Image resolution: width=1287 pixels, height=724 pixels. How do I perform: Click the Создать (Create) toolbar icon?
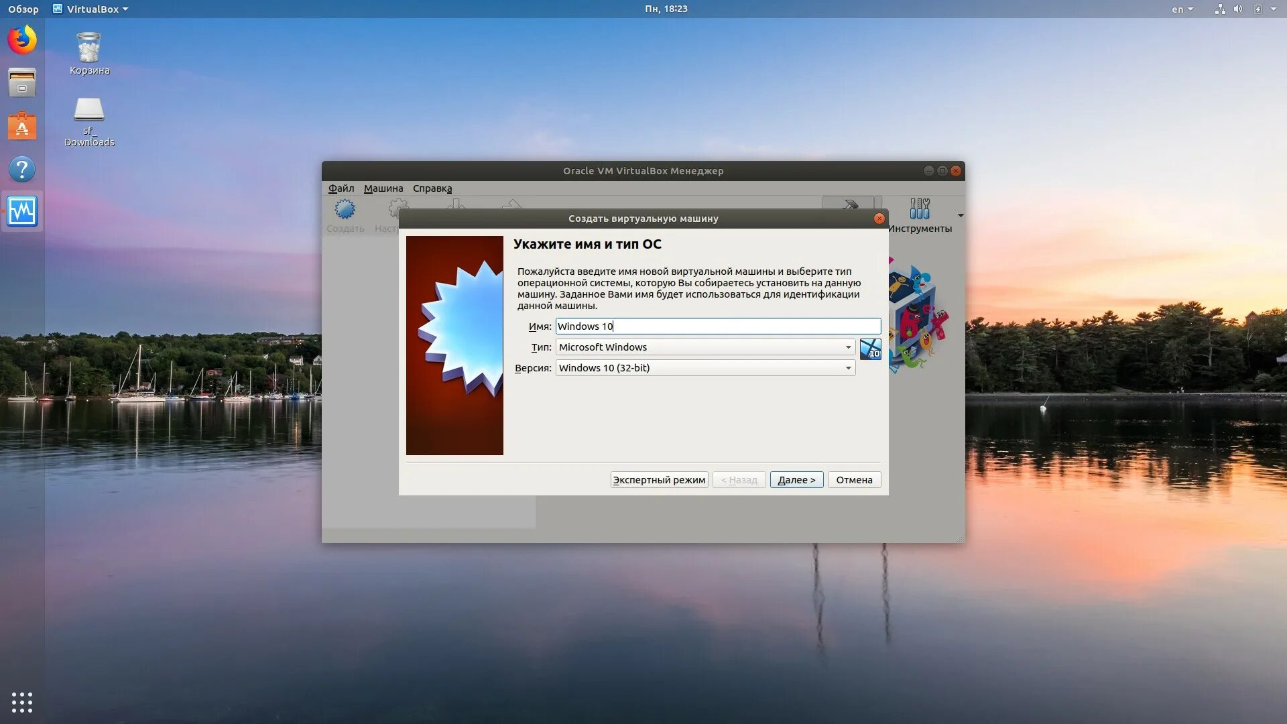point(345,210)
